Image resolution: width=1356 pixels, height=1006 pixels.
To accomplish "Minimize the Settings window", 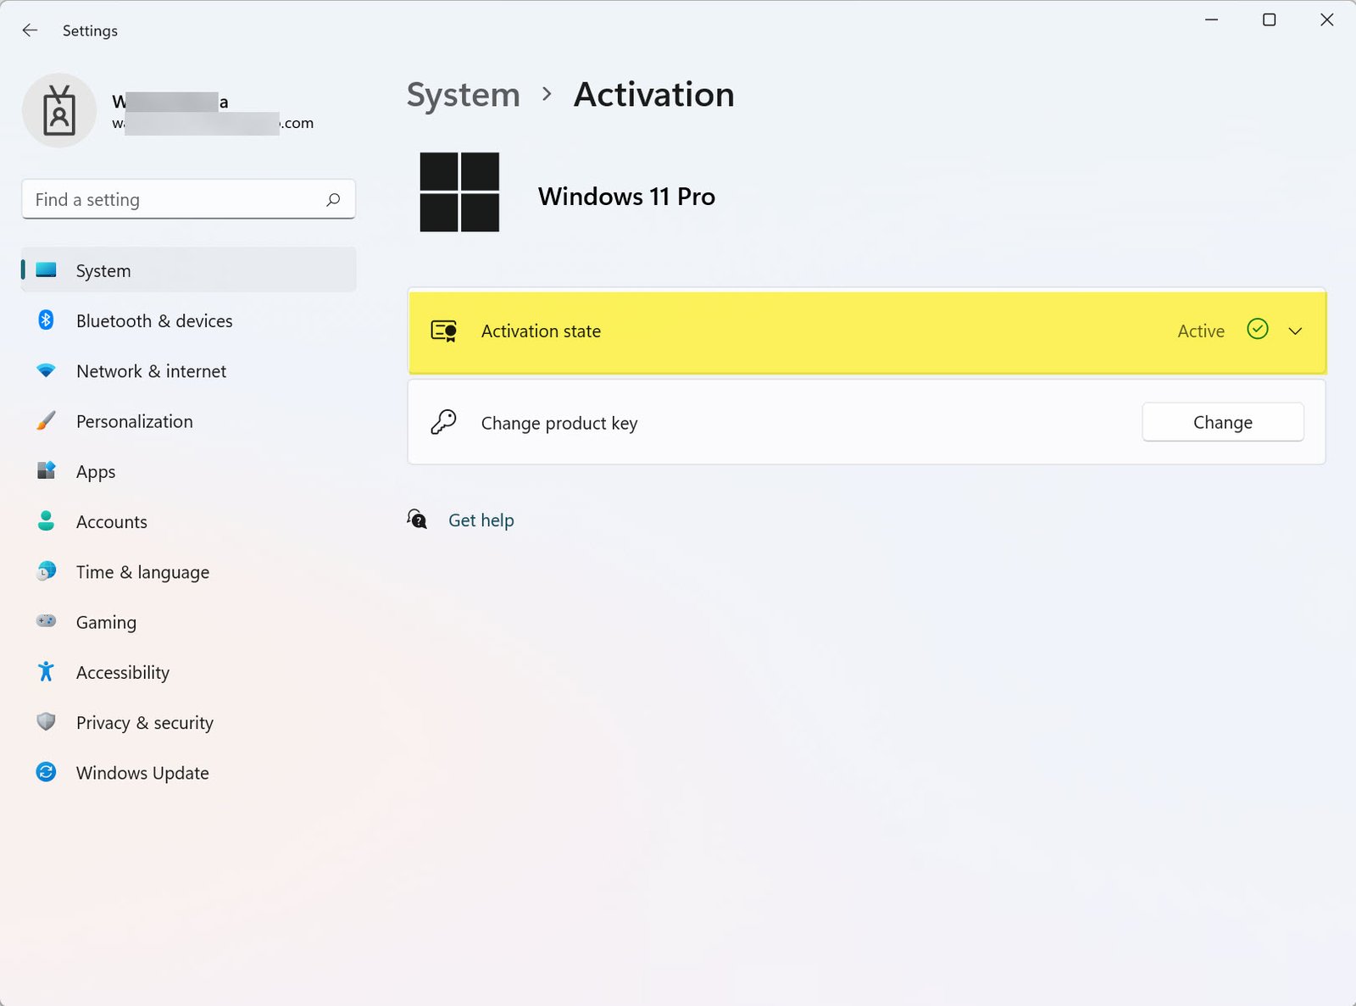I will click(1211, 19).
